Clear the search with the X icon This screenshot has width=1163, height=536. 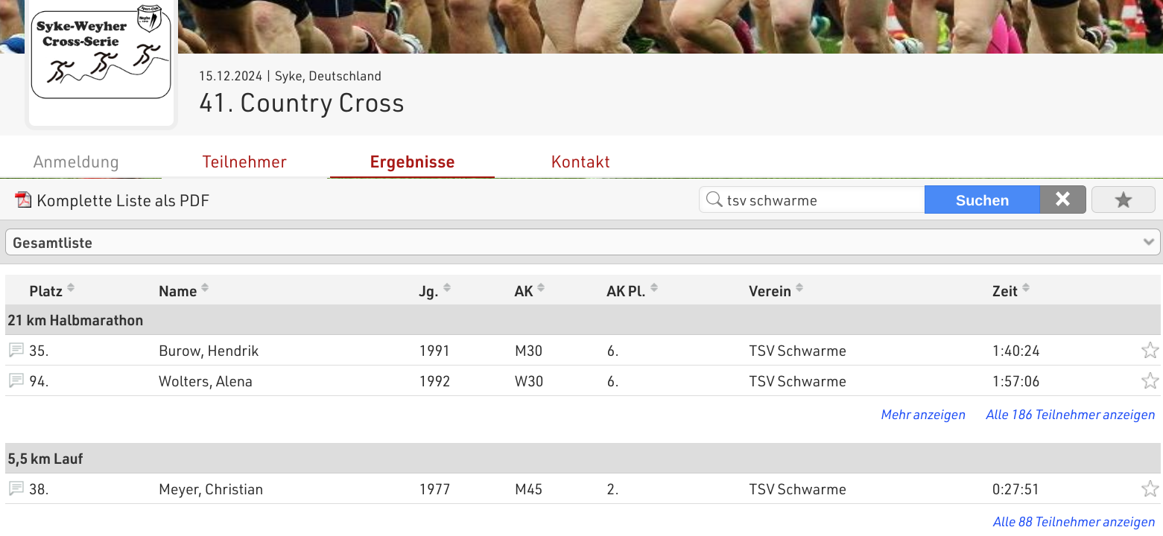pos(1062,199)
